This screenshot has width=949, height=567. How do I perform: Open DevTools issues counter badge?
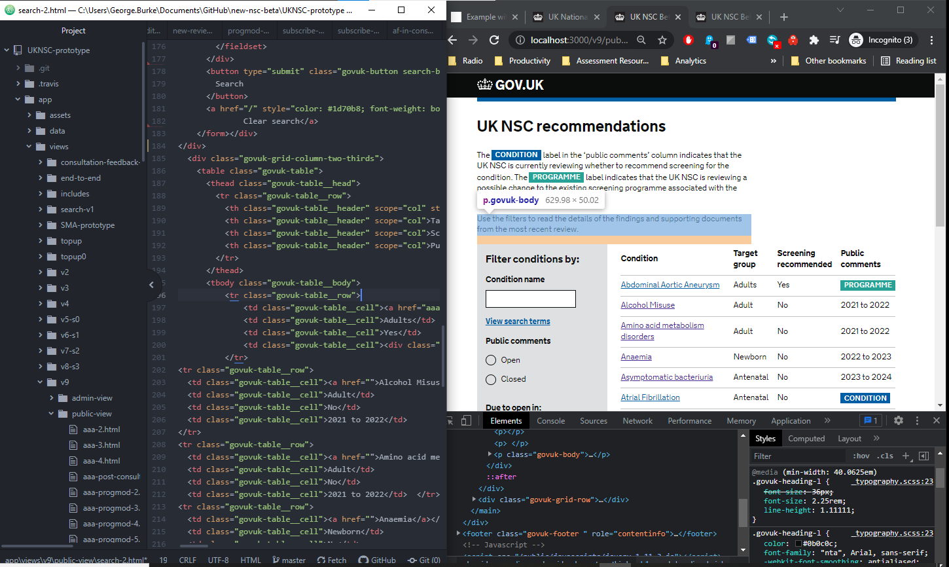pos(871,420)
